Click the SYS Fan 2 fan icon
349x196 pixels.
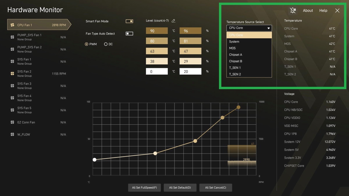click(12, 74)
